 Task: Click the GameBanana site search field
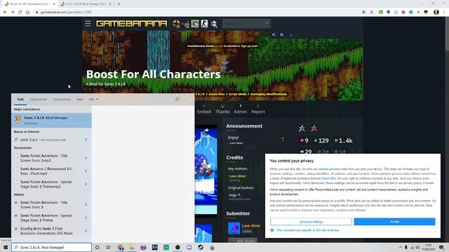point(246,23)
